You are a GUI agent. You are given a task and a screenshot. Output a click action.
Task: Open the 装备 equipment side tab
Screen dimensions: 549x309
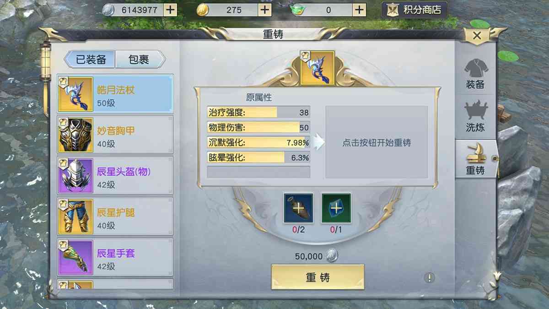coord(476,74)
